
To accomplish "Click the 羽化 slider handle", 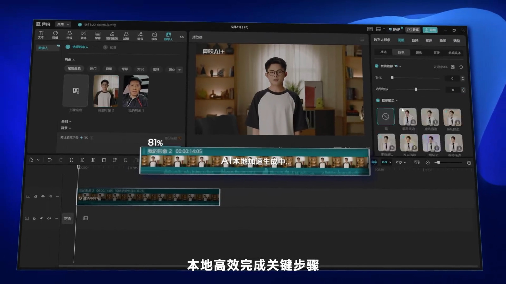I will click(x=392, y=78).
